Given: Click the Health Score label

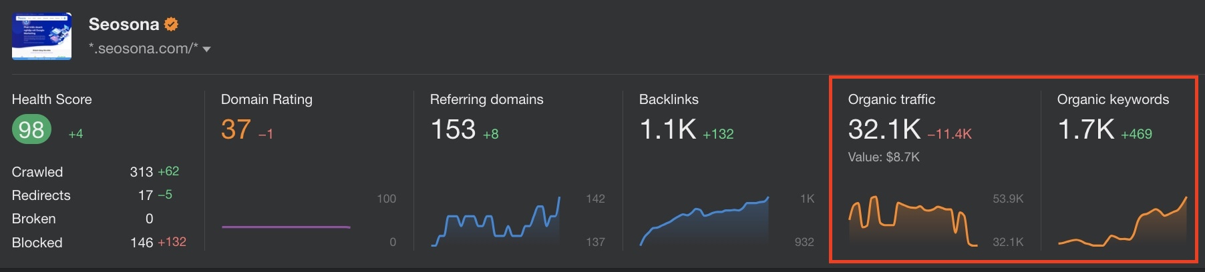Looking at the screenshot, I should tap(51, 99).
